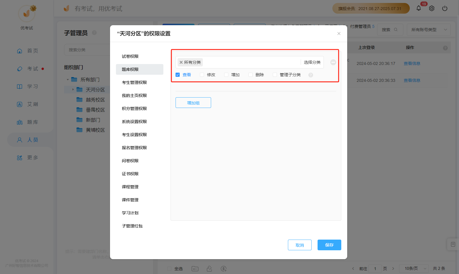Open 考试 section in sidebar
Screen dimensions: 459x274
point(27,68)
